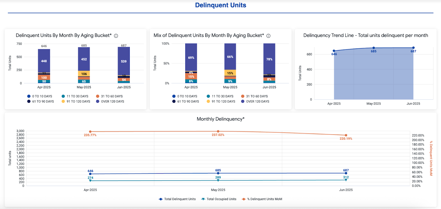
Task: Select 61 TO 90 DAYS legend in Delinquent Units By Month chart
Action: point(41,101)
